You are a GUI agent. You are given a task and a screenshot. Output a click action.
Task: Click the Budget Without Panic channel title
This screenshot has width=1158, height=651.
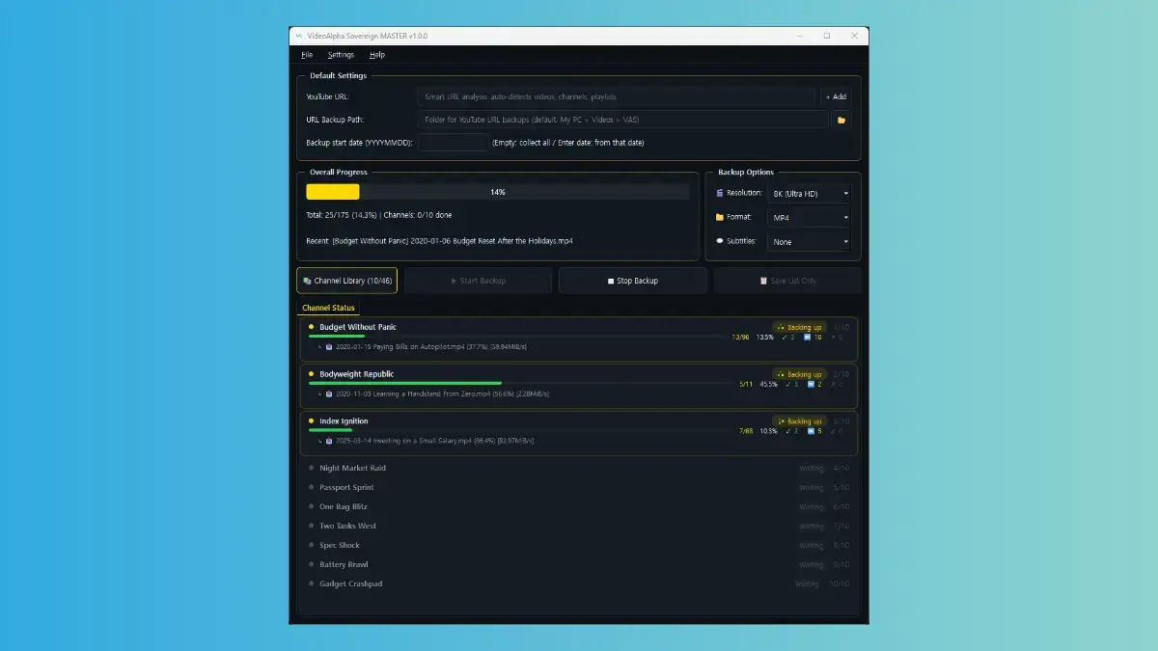coord(358,327)
